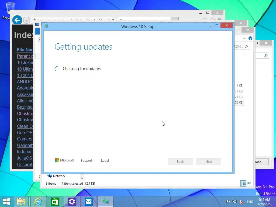Click the Microsoft logo in Setup

click(x=64, y=160)
